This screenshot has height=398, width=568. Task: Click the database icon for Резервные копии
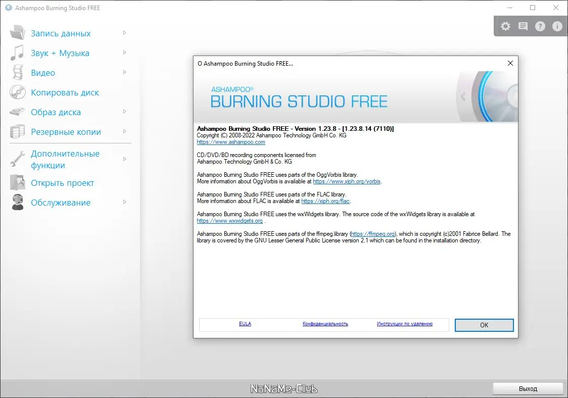pyautogui.click(x=17, y=131)
